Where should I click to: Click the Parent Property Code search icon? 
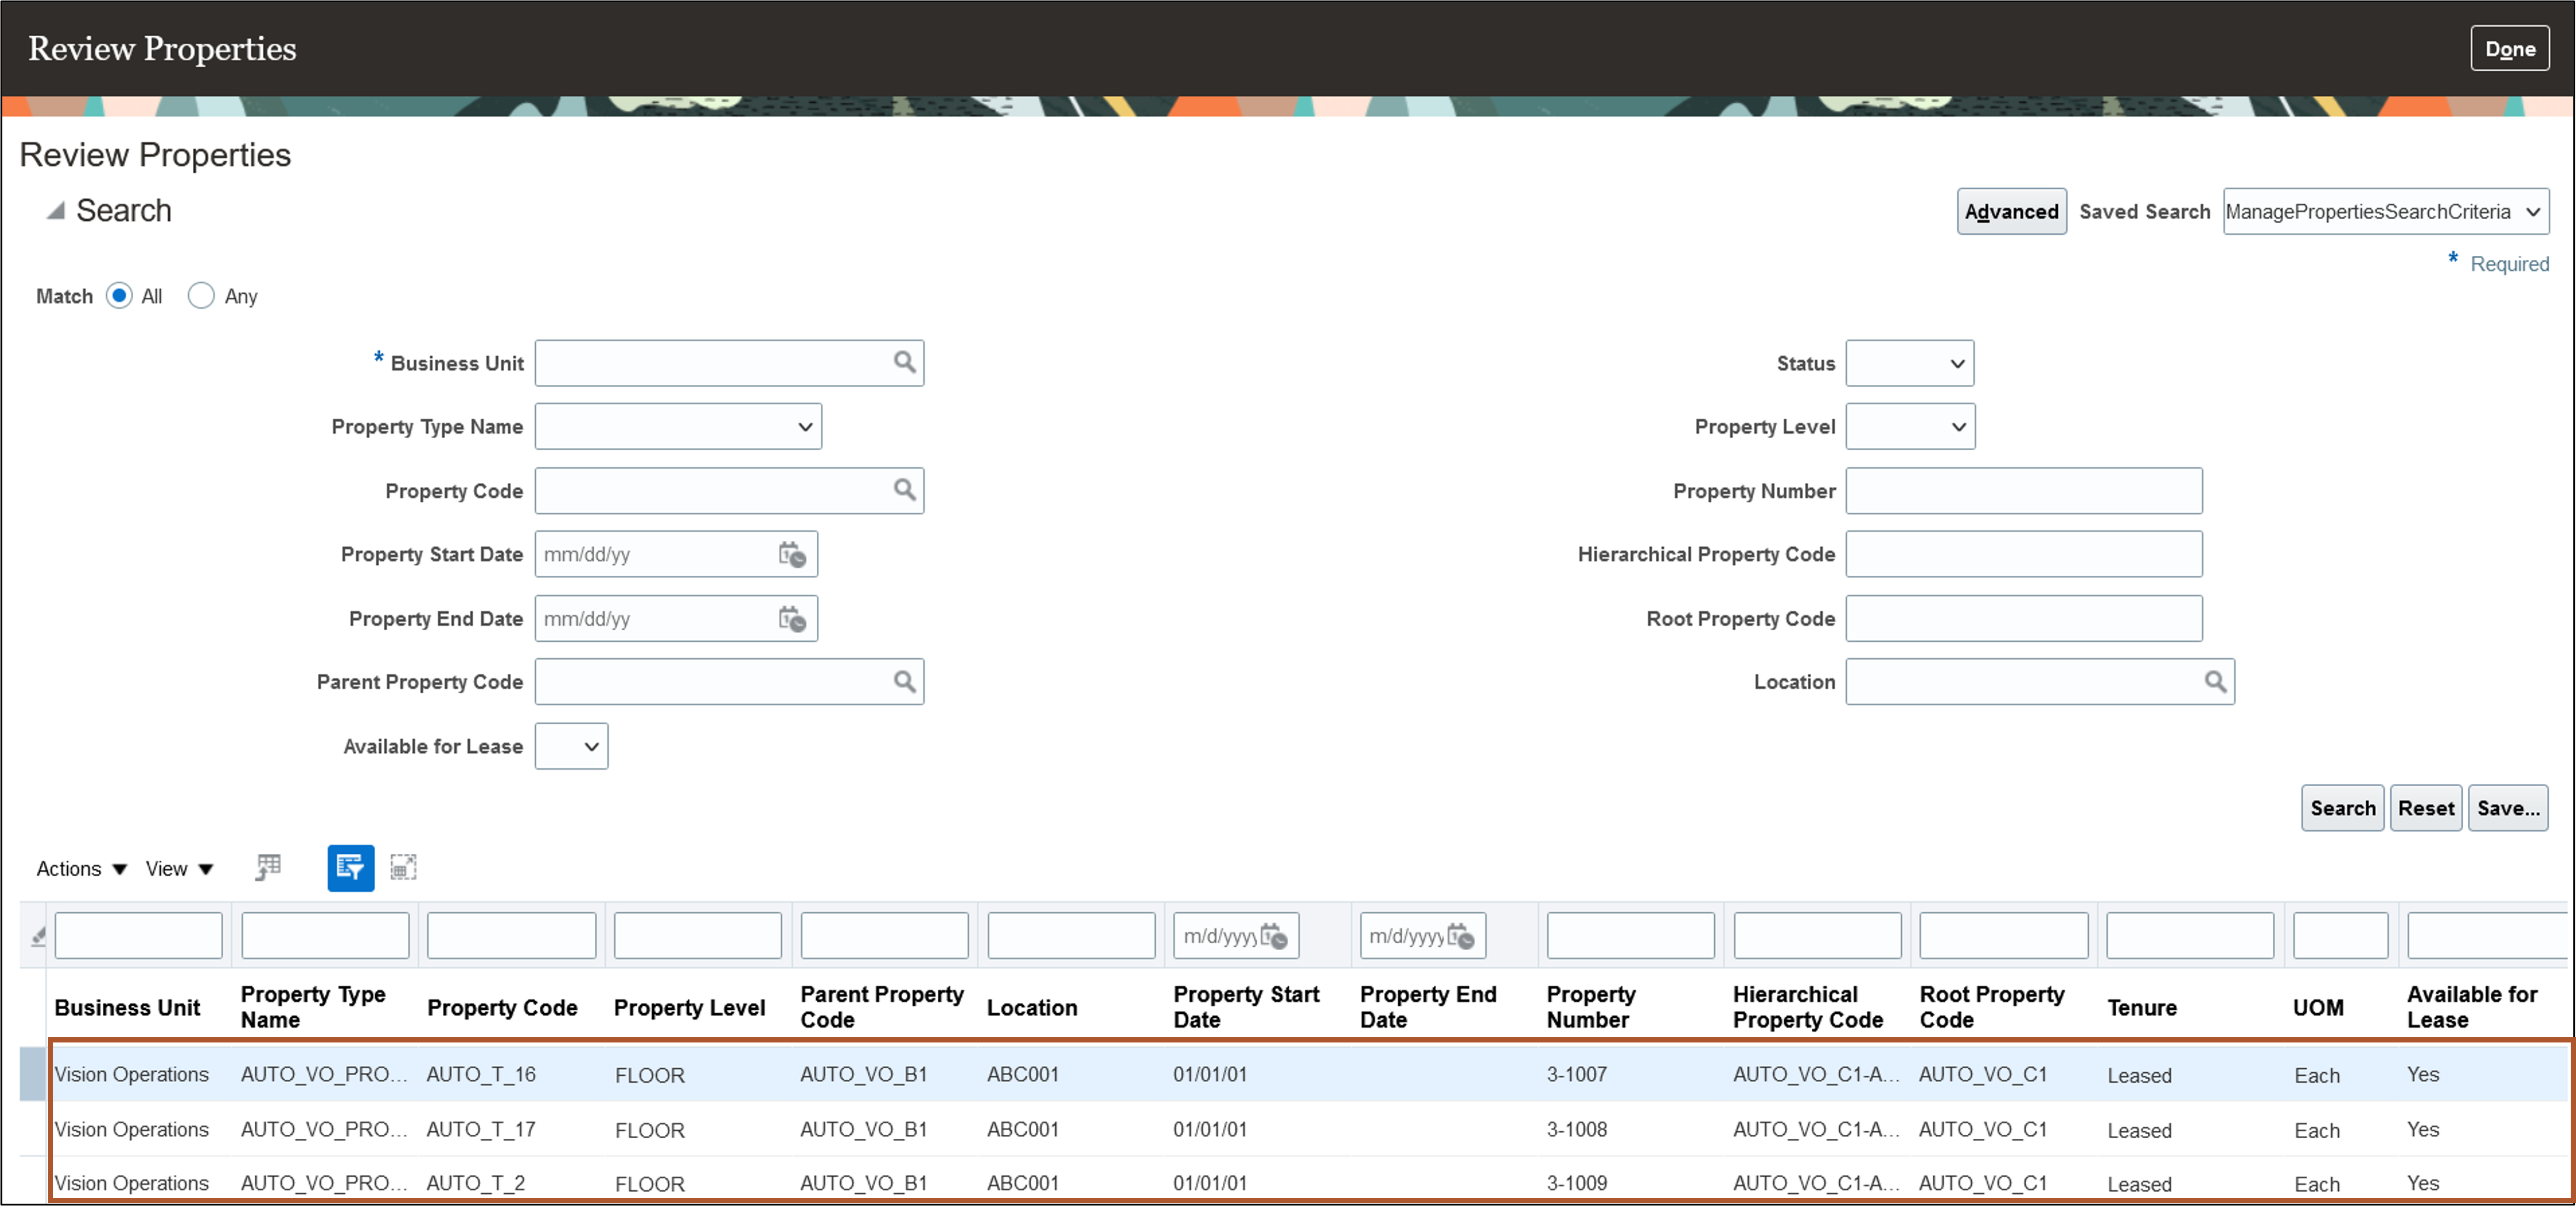(x=904, y=682)
